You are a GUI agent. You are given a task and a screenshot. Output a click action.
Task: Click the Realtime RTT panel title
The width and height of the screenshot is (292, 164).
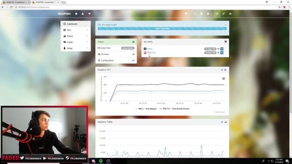click(104, 70)
